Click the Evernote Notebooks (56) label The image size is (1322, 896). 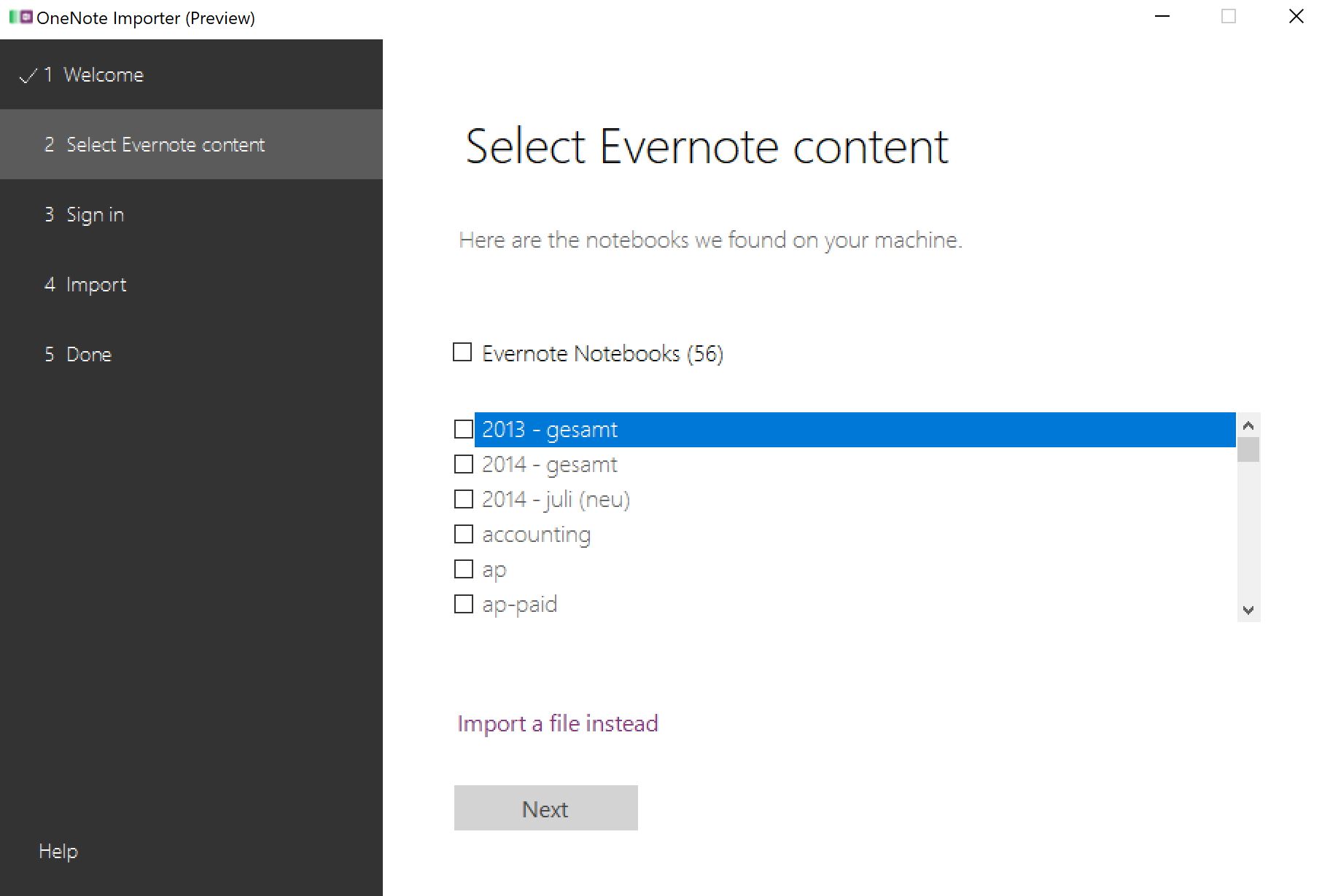point(602,353)
